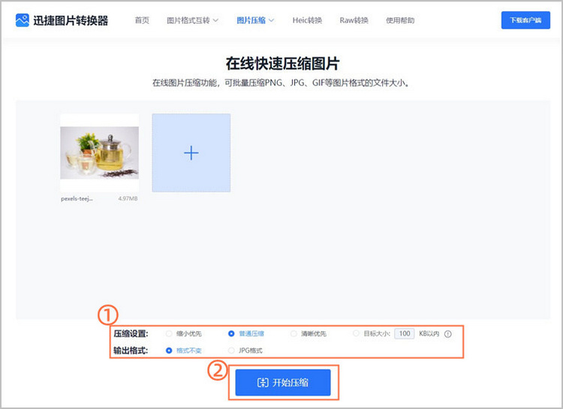This screenshot has width=563, height=409.
Task: Select the 缩小优先 compression option
Action: pos(169,334)
